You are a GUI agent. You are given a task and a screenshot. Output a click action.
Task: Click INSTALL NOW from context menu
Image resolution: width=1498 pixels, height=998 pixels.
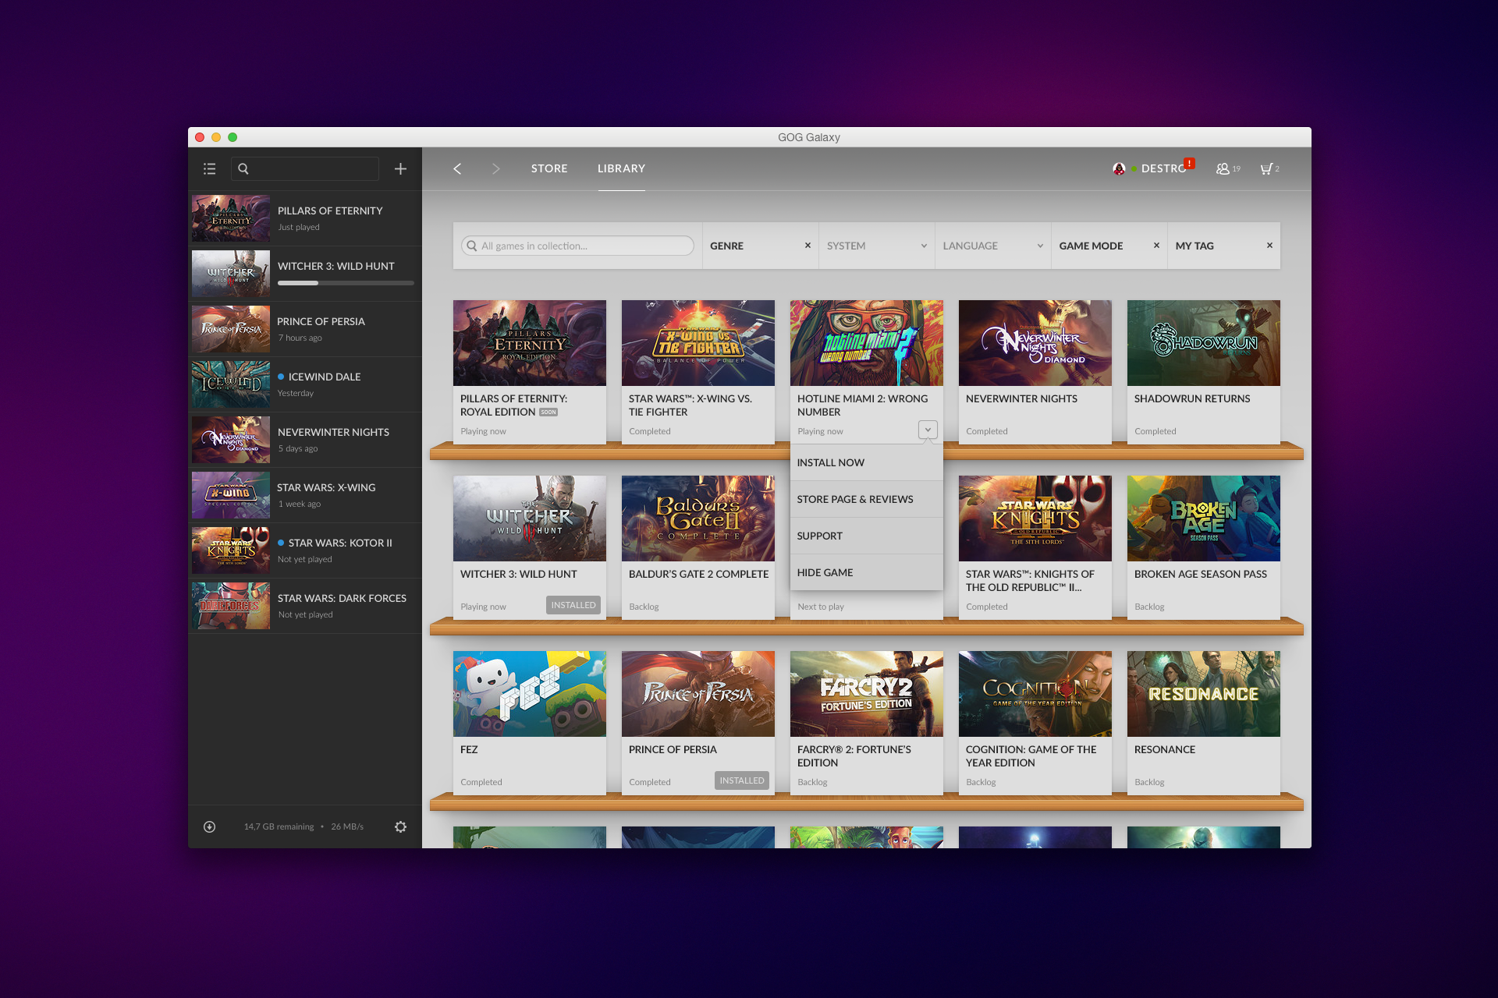[x=830, y=462]
